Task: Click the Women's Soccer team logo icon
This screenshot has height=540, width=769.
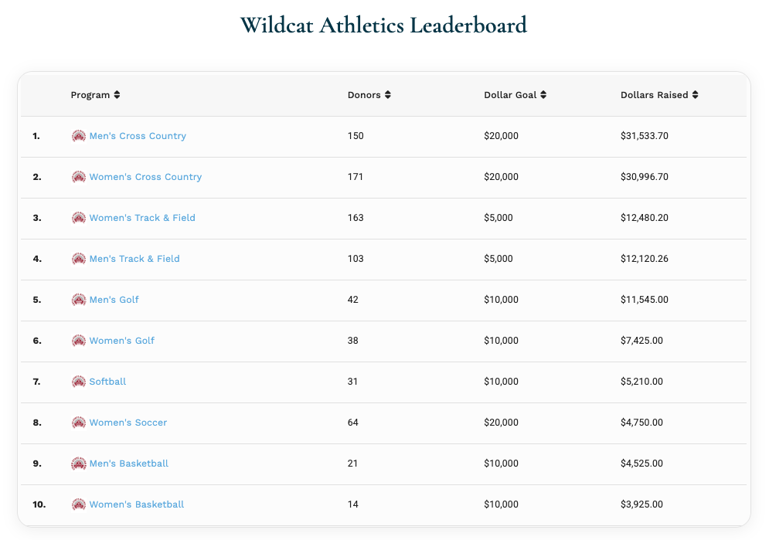Action: coord(78,423)
